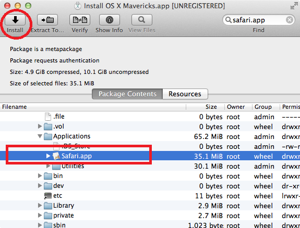Image resolution: width=300 pixels, height=228 pixels.
Task: Expand the bin folder
Action: [x=40, y=175]
